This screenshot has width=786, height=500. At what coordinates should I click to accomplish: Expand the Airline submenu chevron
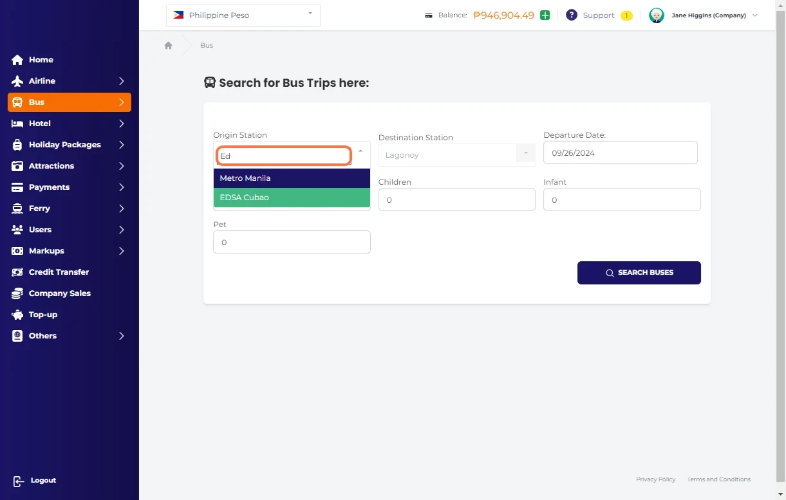coord(122,81)
